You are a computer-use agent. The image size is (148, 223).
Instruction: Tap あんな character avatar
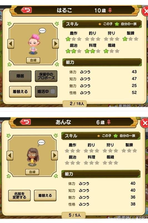tap(33, 157)
